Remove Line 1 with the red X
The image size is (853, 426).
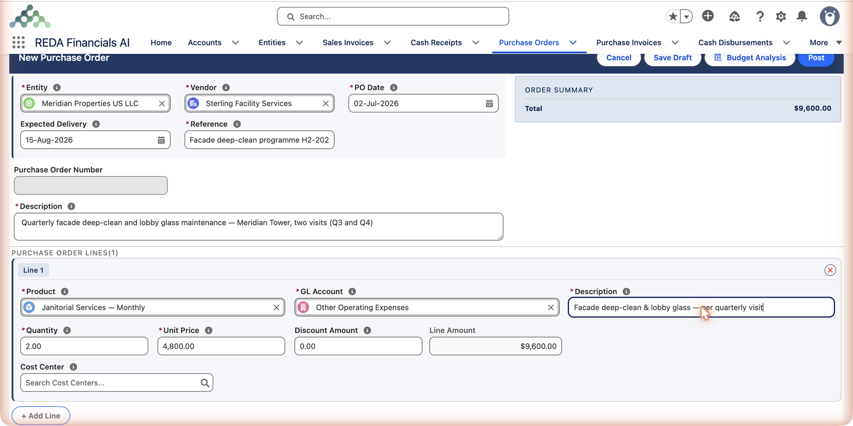pos(830,270)
